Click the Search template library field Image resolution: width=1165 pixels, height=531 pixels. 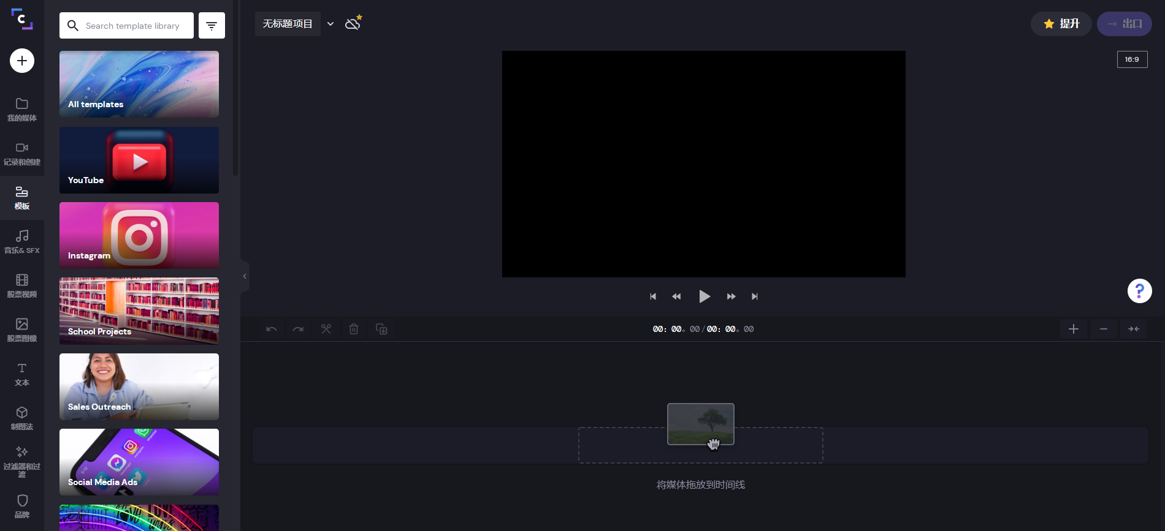pyautogui.click(x=126, y=26)
